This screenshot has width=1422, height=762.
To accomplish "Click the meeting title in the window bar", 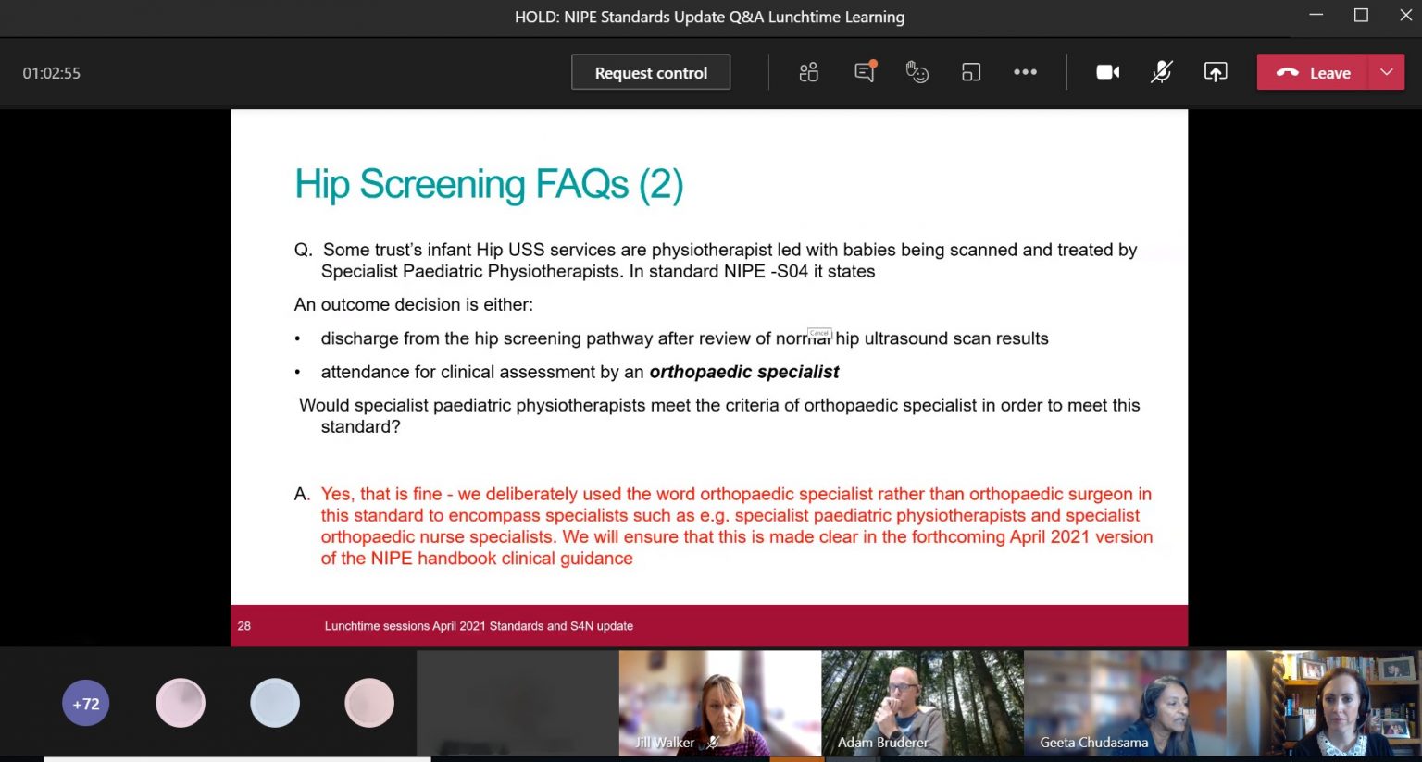I will 709,17.
